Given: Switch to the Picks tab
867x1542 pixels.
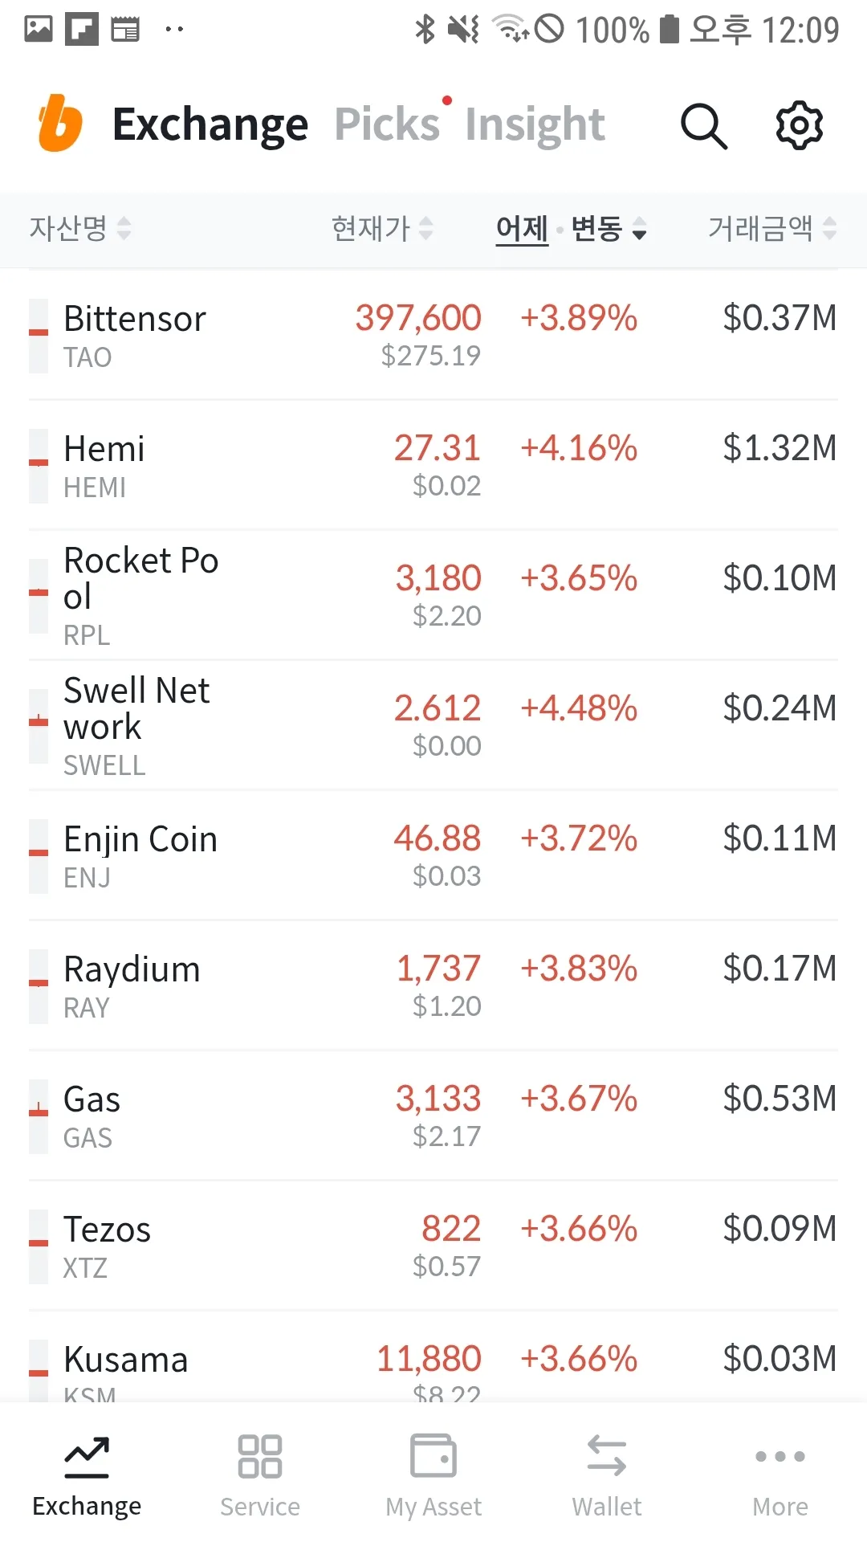Looking at the screenshot, I should (387, 124).
